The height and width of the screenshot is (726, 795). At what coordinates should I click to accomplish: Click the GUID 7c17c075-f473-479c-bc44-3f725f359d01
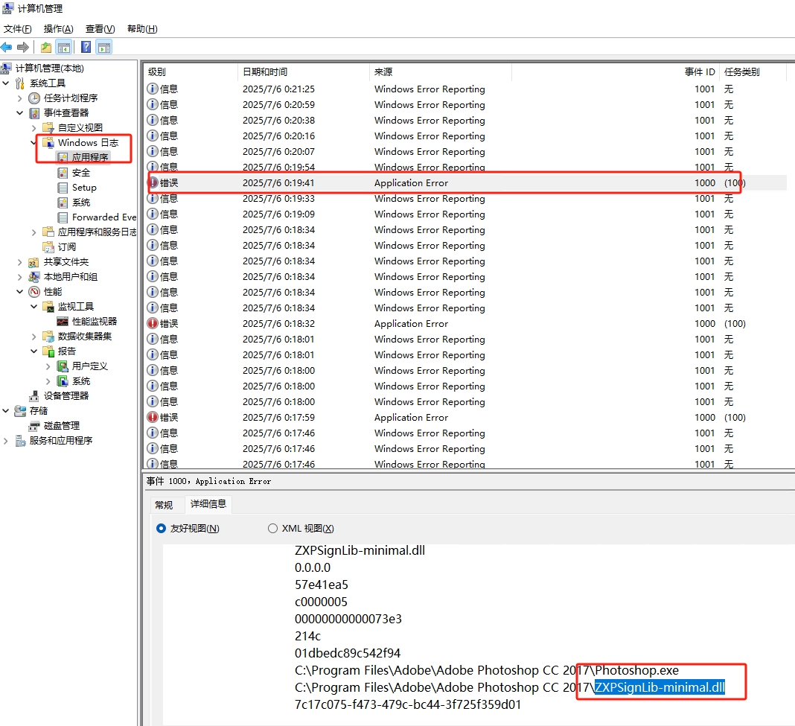click(x=408, y=704)
